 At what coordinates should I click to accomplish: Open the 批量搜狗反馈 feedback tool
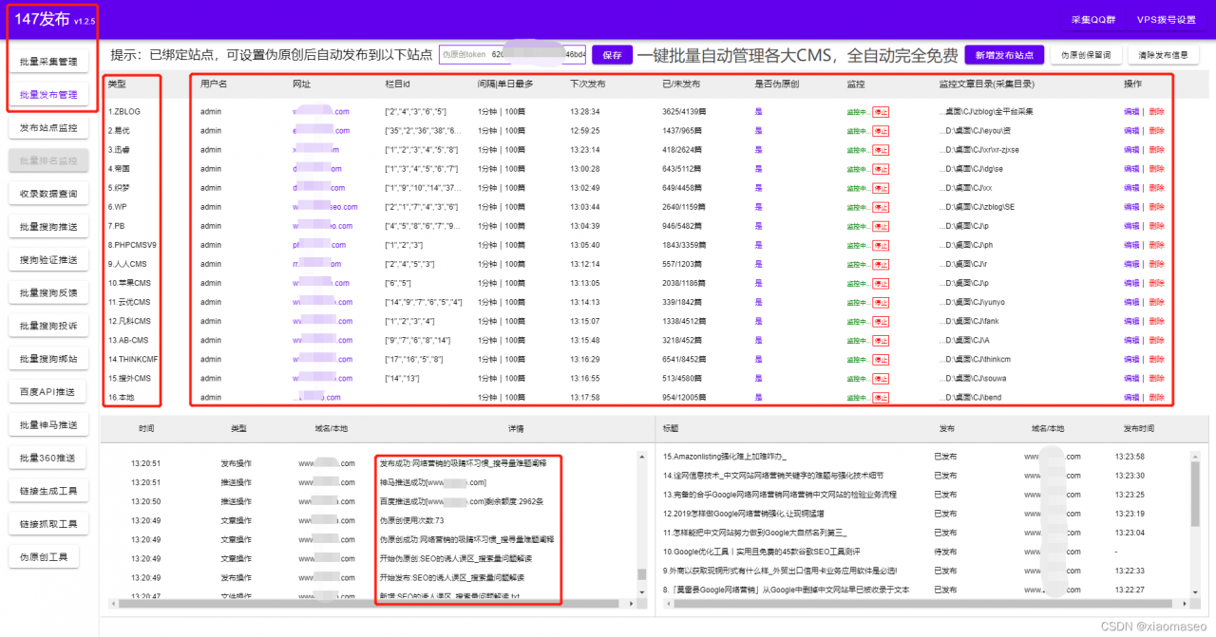(47, 291)
